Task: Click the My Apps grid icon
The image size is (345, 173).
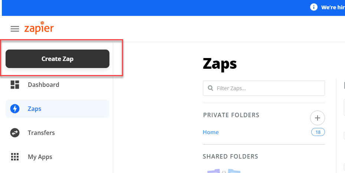Action: click(x=15, y=157)
